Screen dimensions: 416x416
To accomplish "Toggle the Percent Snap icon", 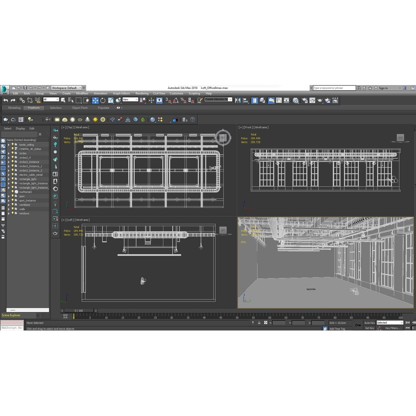I will coord(183,100).
